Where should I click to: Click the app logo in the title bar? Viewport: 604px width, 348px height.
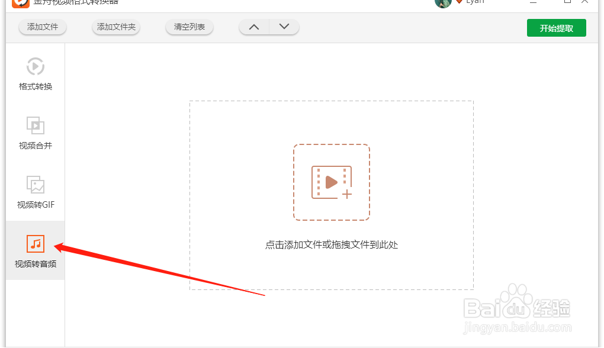[20, 4]
